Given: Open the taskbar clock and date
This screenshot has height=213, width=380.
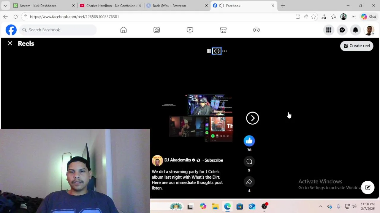Looking at the screenshot, I should click(x=368, y=206).
